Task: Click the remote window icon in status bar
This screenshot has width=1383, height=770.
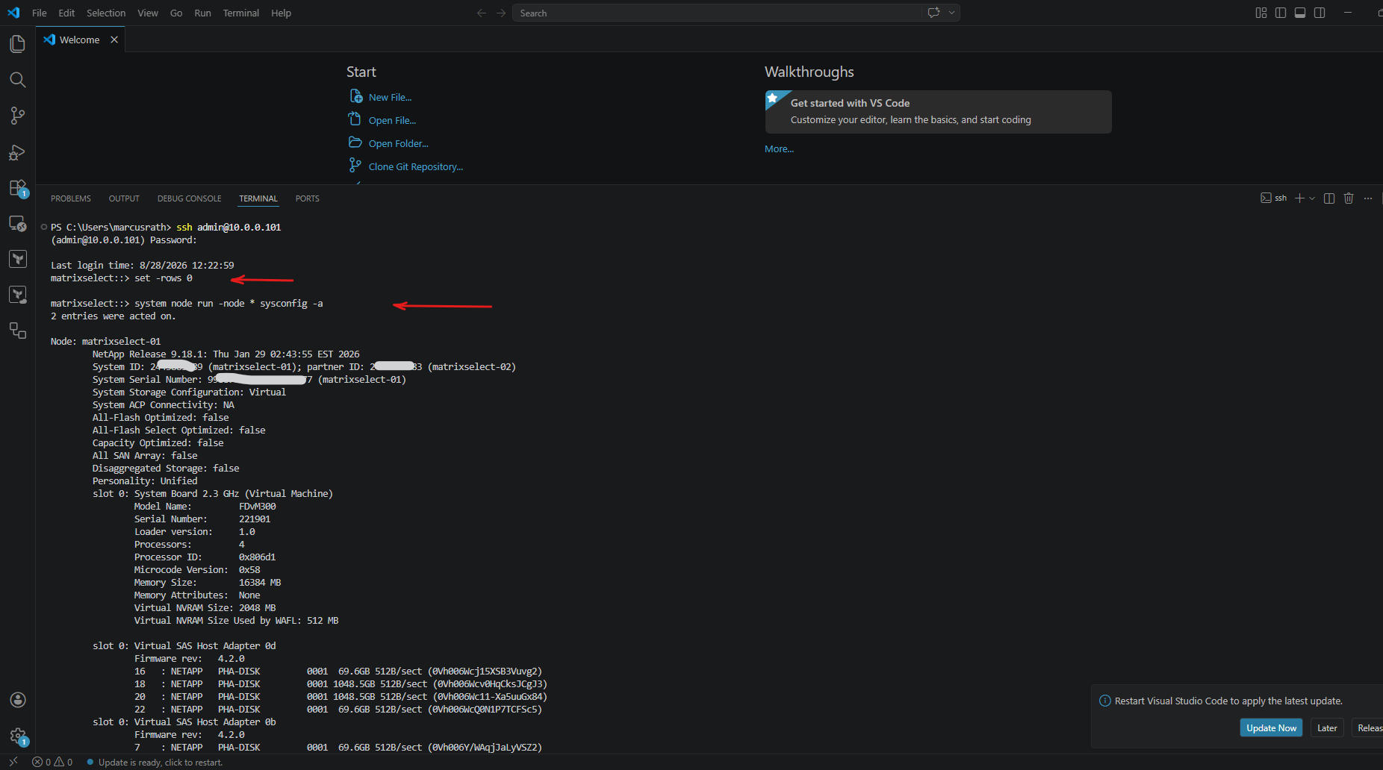Action: [x=13, y=762]
